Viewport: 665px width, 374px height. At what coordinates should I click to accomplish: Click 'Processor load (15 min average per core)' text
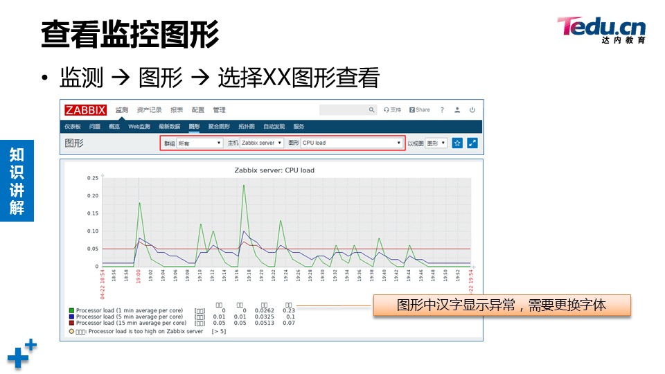131,323
